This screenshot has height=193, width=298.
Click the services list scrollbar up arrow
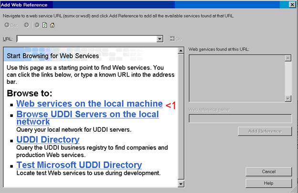[288, 58]
